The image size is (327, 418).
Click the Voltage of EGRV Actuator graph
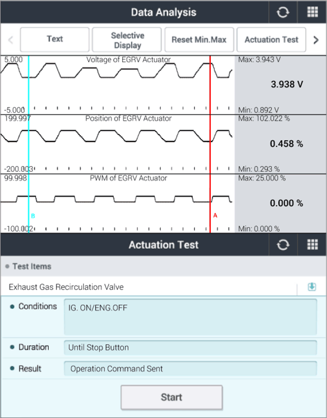pyautogui.click(x=117, y=85)
